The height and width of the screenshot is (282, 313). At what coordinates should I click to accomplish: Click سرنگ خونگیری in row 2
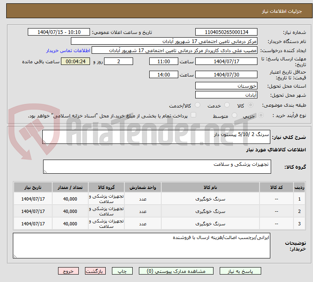pos(210,211)
